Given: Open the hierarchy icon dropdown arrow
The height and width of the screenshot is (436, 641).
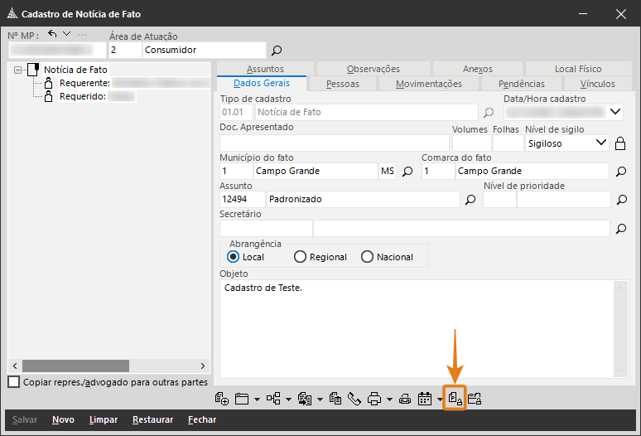Looking at the screenshot, I should pos(288,400).
